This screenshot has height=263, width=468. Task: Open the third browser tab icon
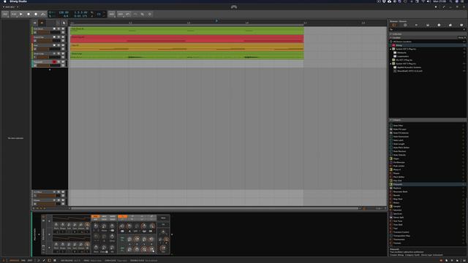point(416,26)
